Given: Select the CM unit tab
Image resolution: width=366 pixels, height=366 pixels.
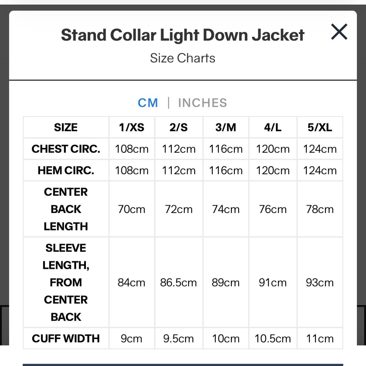Looking at the screenshot, I should click(x=148, y=103).
